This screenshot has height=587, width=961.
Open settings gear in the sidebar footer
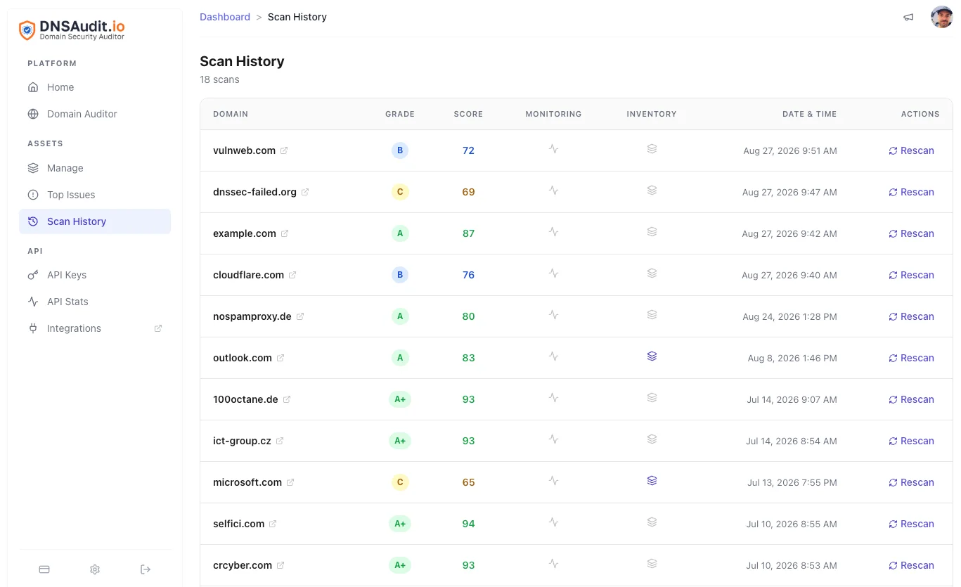tap(95, 569)
